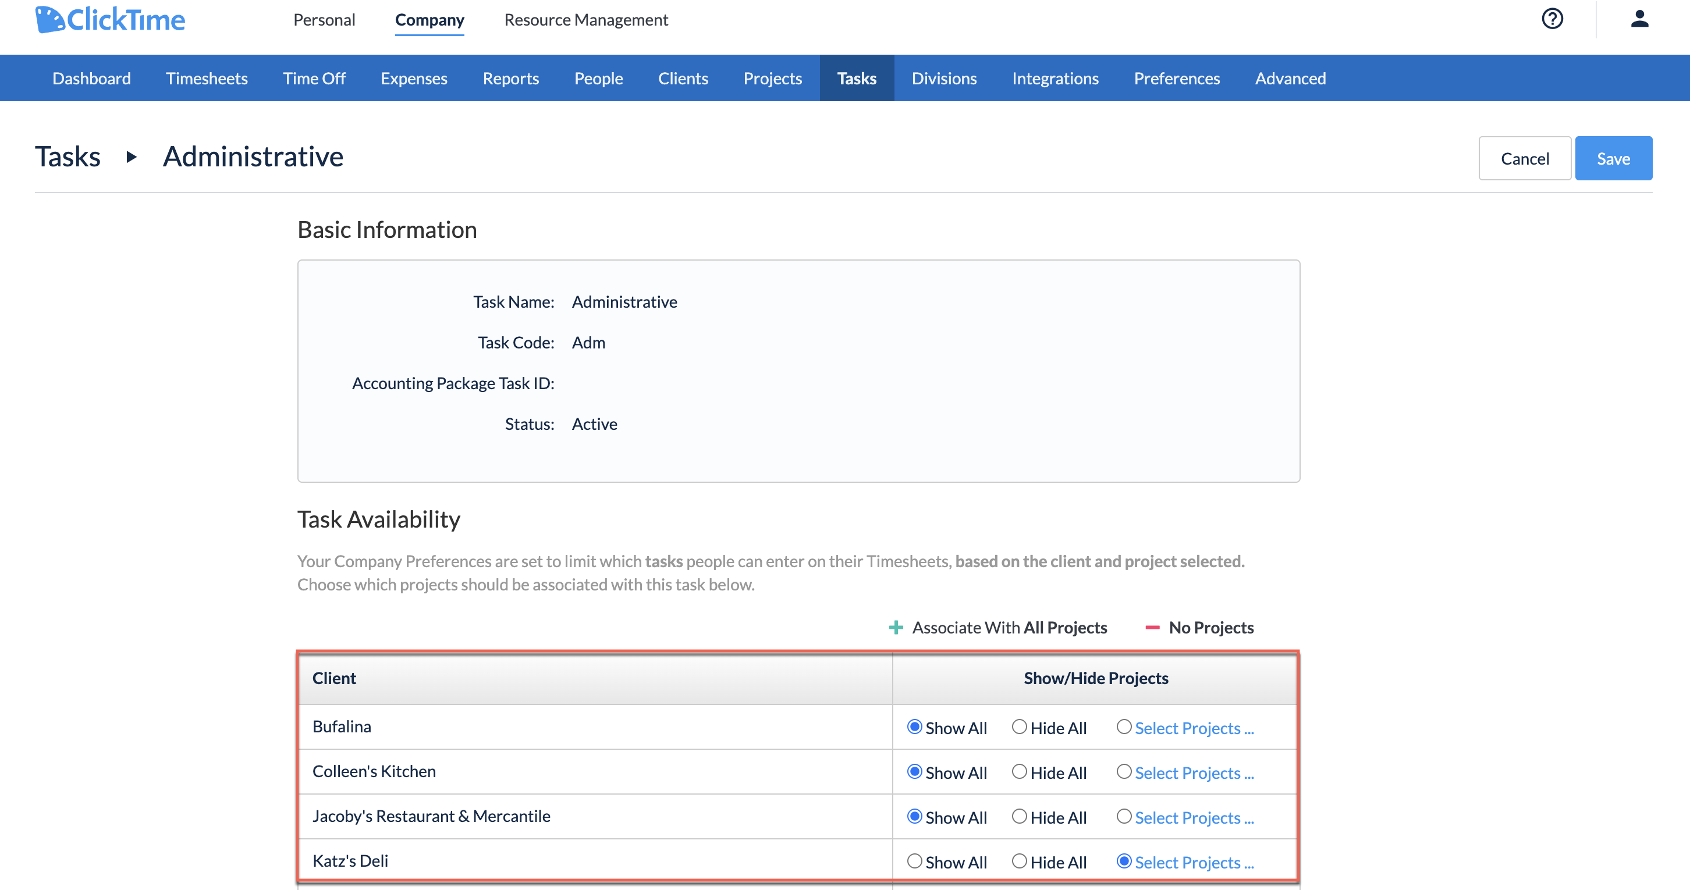This screenshot has width=1690, height=890.
Task: Open the user profile icon
Action: tap(1639, 19)
